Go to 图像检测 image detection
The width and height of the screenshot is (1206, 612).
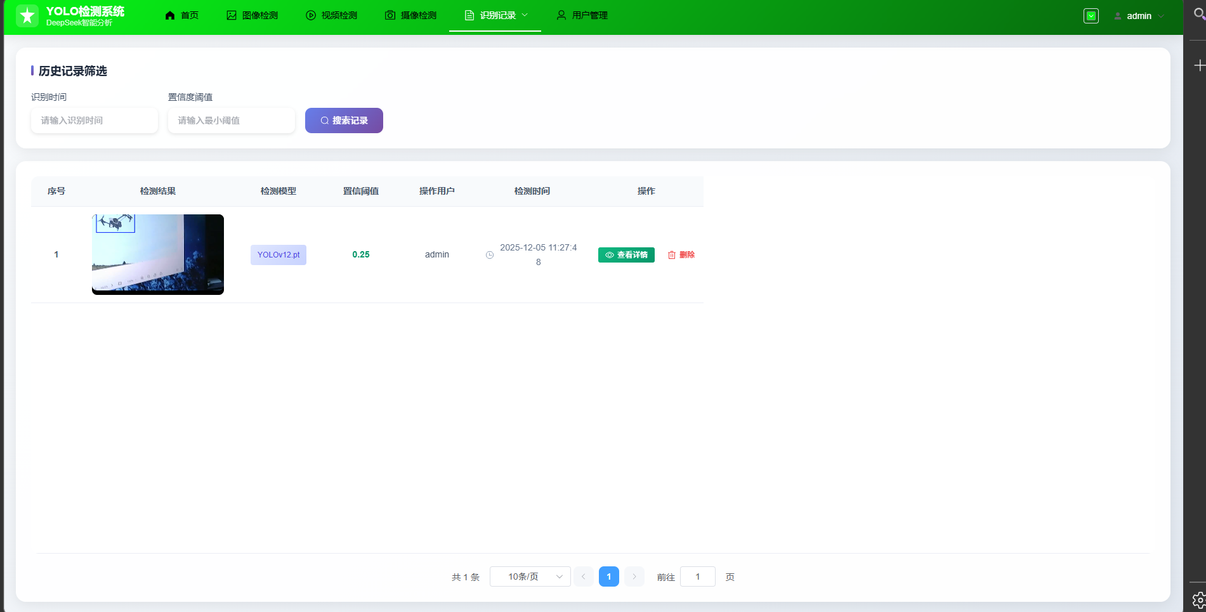click(x=252, y=15)
